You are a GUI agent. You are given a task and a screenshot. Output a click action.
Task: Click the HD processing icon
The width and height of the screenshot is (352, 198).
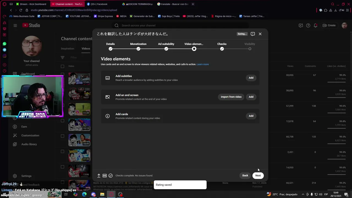(105, 175)
